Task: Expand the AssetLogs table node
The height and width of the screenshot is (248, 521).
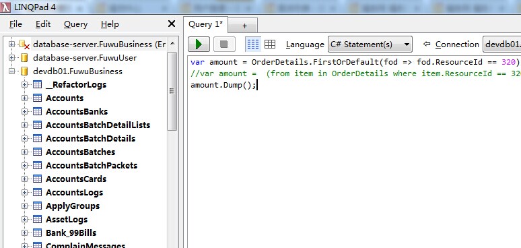Action: 24,220
